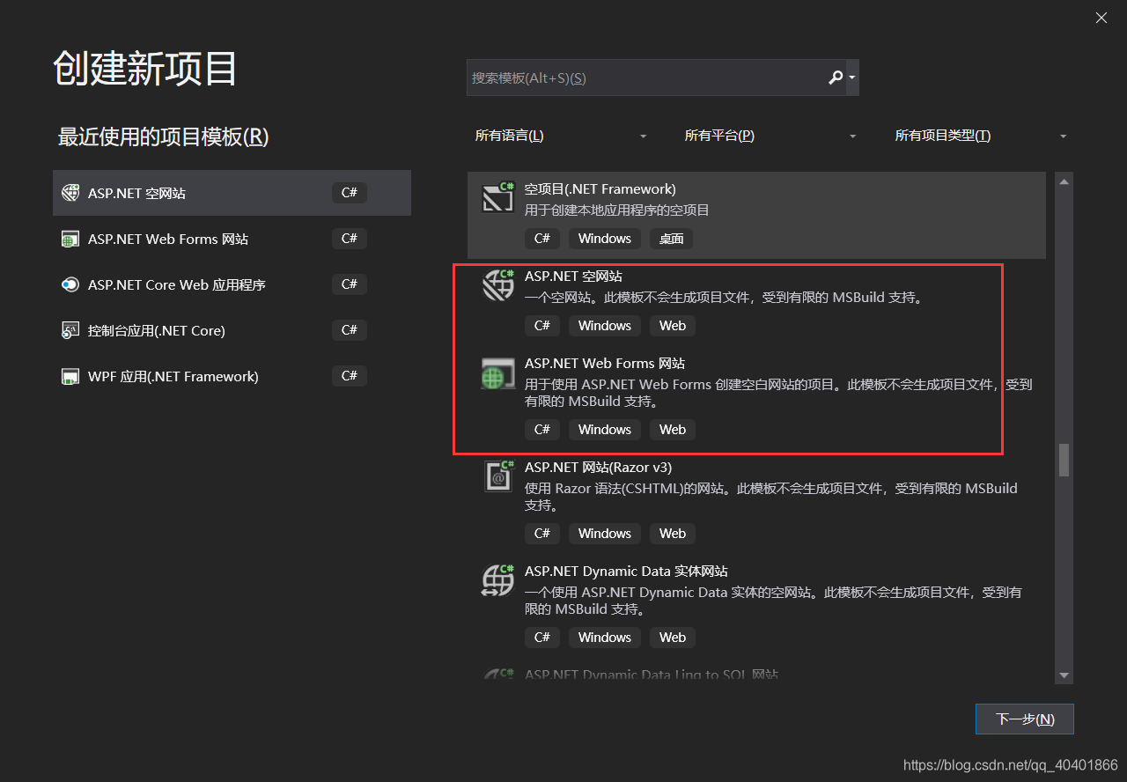1127x782 pixels.
Task: Open the search options dropdown arrow
Action: tap(852, 77)
